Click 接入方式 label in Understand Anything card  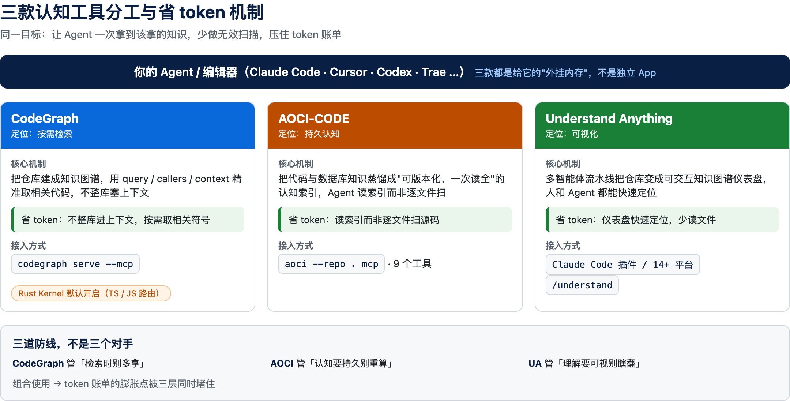coord(563,246)
